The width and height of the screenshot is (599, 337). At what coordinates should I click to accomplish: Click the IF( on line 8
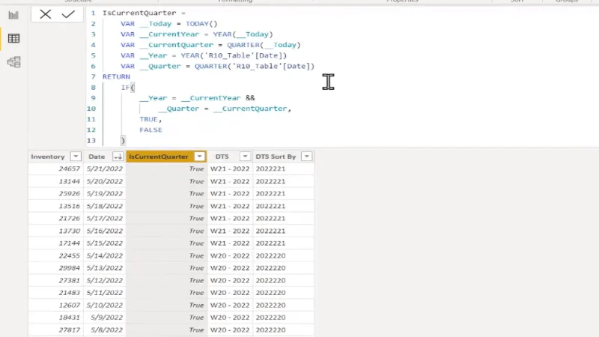pos(128,88)
